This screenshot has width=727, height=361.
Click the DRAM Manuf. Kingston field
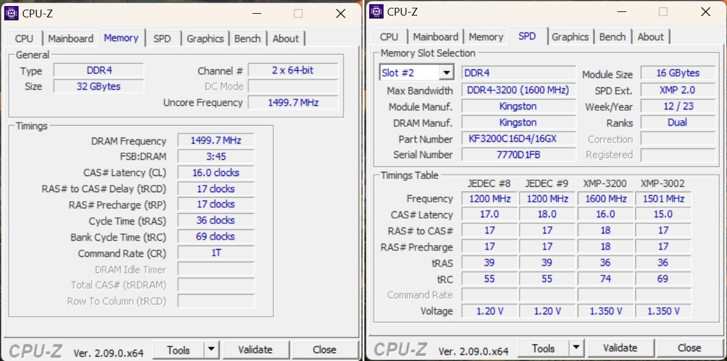point(518,123)
